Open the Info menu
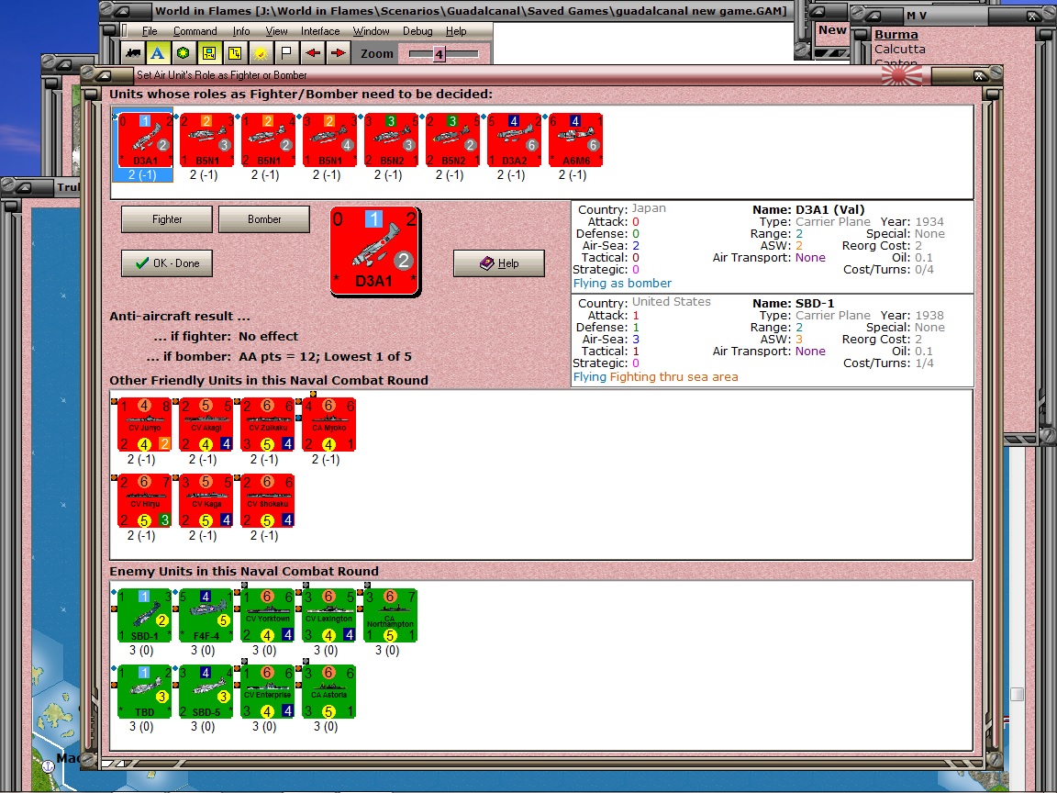The height and width of the screenshot is (793, 1057). [241, 31]
